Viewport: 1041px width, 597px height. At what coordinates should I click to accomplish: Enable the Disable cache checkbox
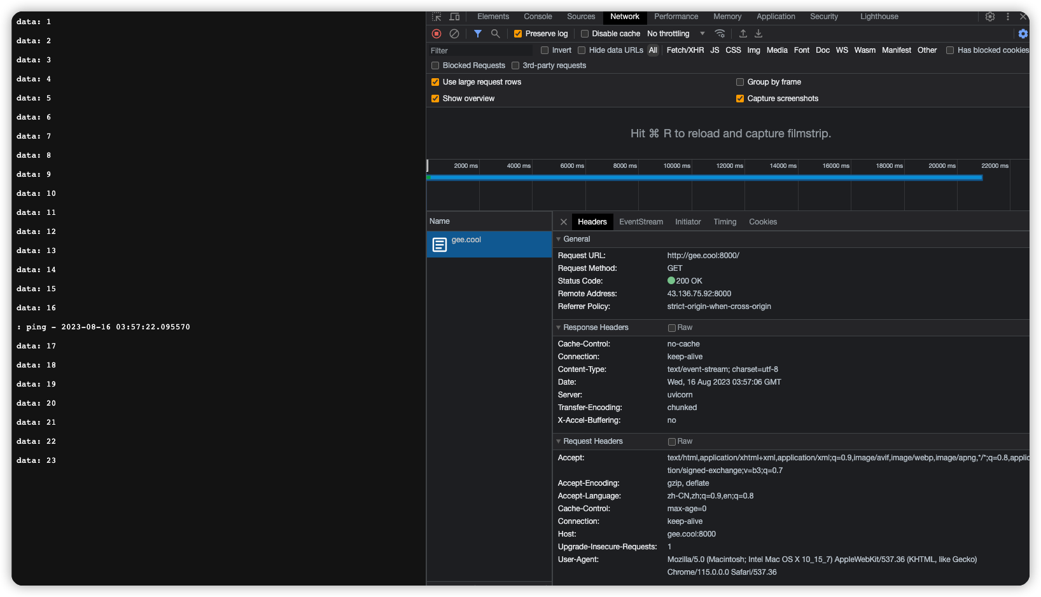[585, 34]
